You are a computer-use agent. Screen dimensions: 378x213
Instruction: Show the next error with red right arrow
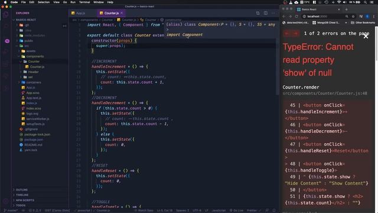point(295,34)
